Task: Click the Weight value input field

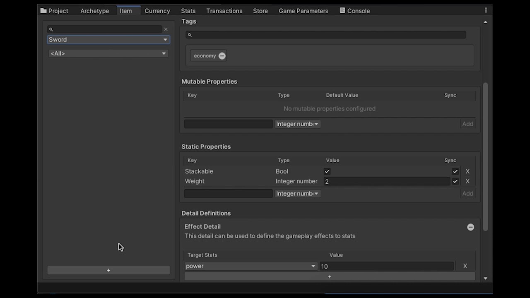Action: coord(387,181)
